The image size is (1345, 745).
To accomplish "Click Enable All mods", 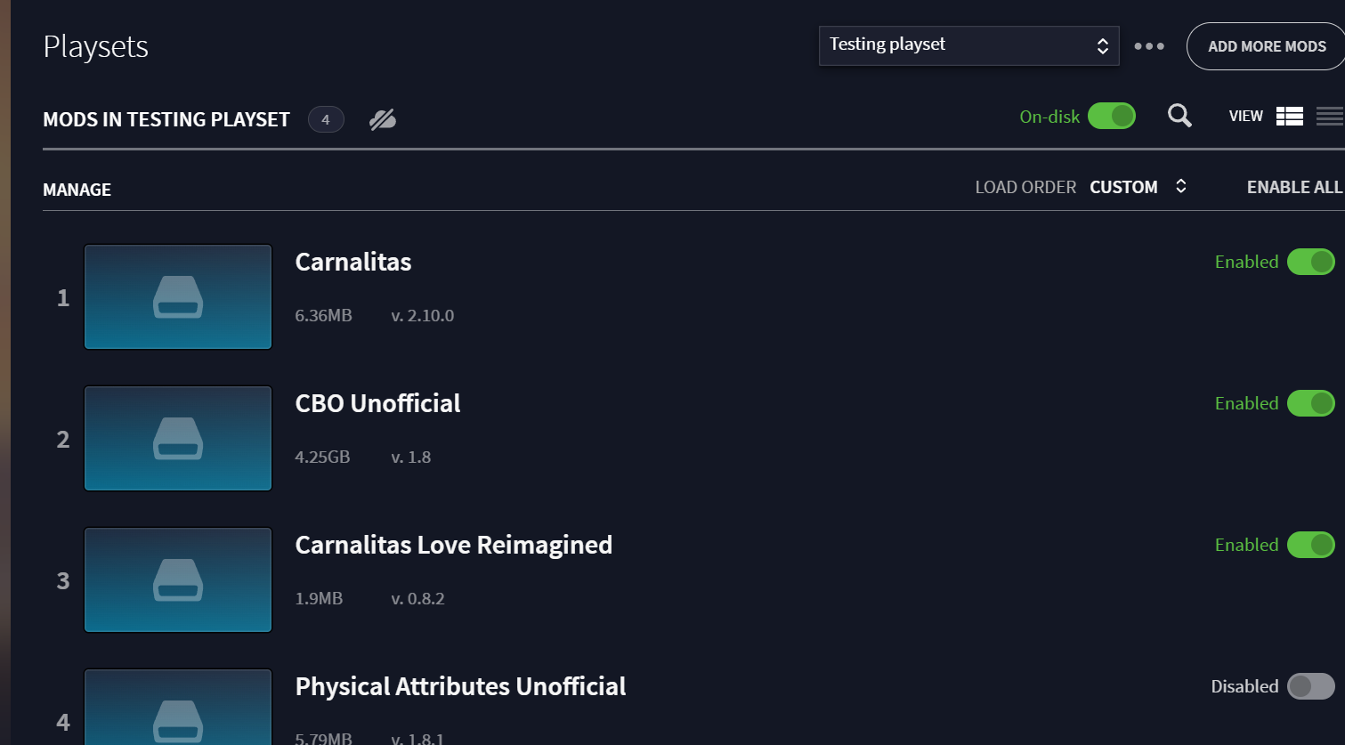I will coord(1293,187).
